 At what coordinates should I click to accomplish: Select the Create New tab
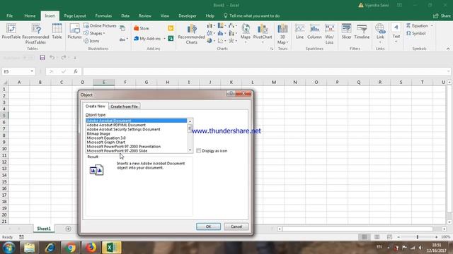point(96,106)
